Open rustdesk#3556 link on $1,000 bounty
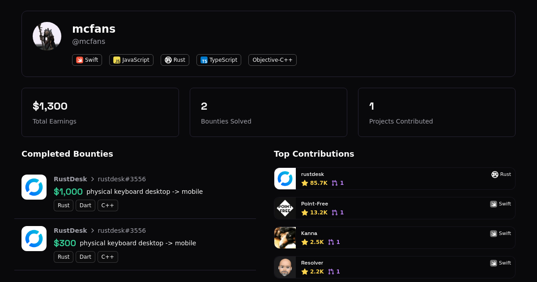 (x=122, y=179)
